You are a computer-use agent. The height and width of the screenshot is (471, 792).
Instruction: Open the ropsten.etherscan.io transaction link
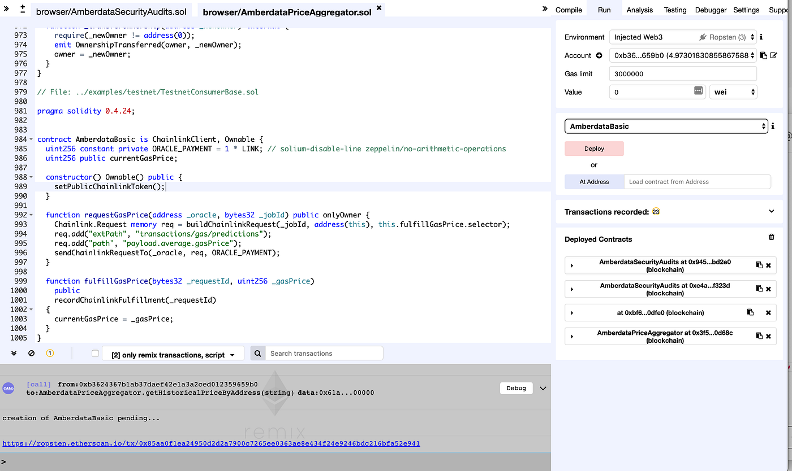(x=211, y=443)
